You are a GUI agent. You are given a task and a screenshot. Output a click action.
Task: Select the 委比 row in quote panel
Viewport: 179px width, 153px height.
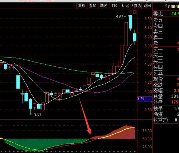tap(166, 14)
